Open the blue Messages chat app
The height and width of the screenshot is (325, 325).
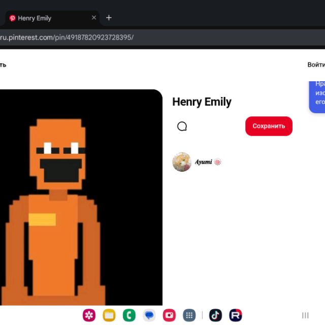pyautogui.click(x=149, y=315)
